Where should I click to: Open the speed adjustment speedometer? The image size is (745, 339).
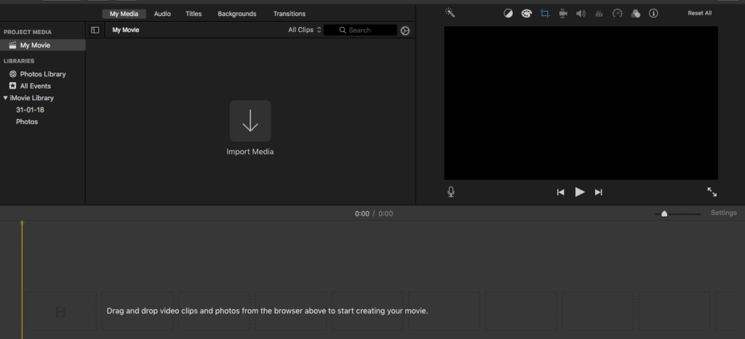pyautogui.click(x=618, y=14)
